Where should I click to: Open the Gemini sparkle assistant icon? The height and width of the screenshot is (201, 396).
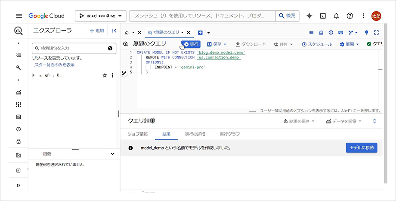pyautogui.click(x=309, y=16)
